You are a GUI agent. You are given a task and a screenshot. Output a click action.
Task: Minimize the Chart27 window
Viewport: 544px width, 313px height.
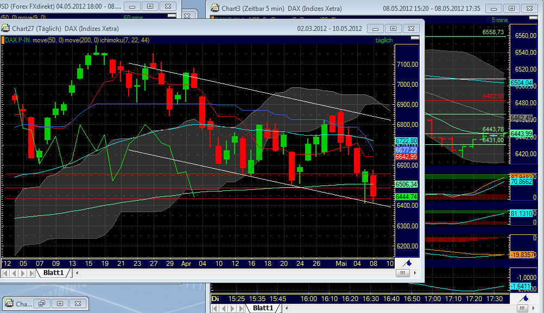coord(375,28)
